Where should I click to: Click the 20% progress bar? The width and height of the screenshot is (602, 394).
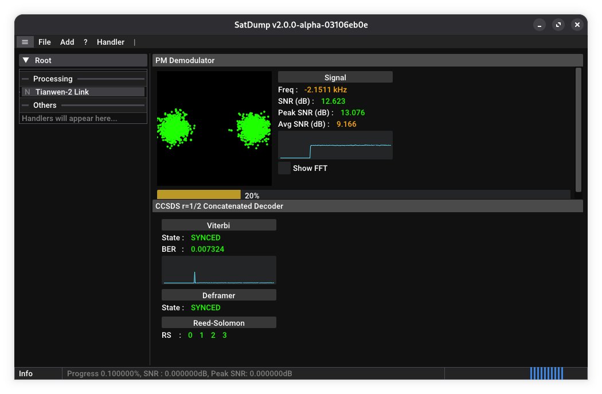tap(363, 194)
